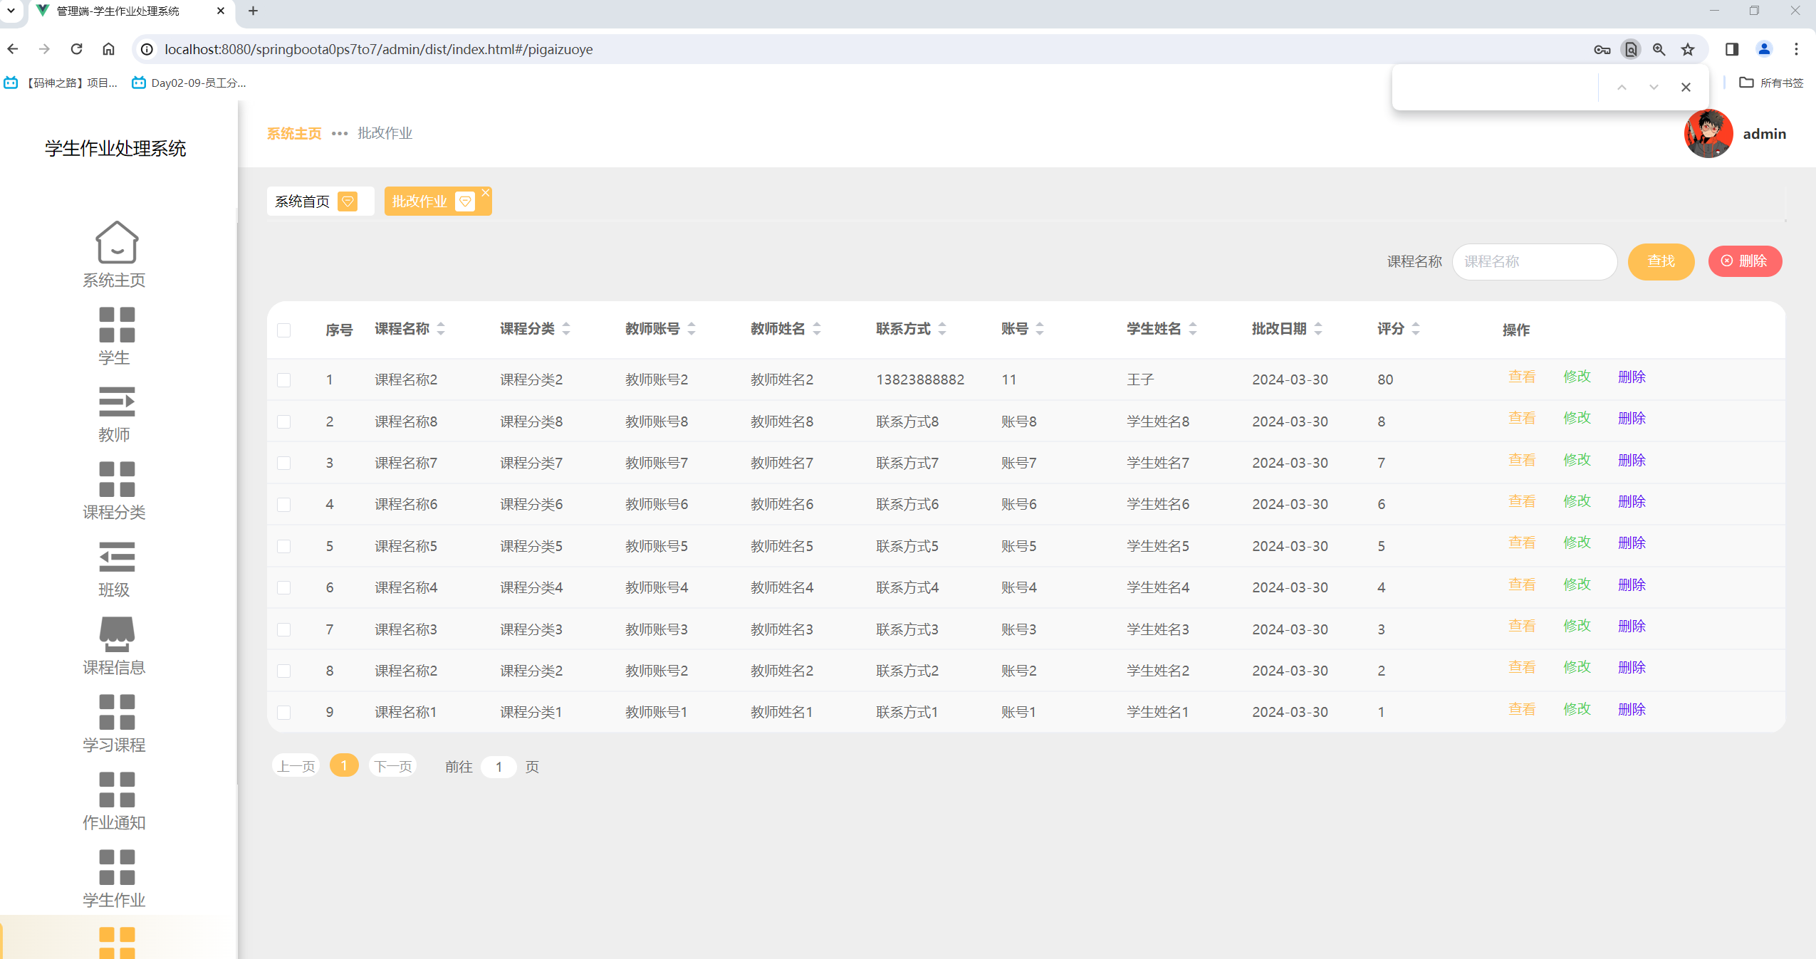
Task: Go to next find result arrow
Action: pyautogui.click(x=1654, y=88)
